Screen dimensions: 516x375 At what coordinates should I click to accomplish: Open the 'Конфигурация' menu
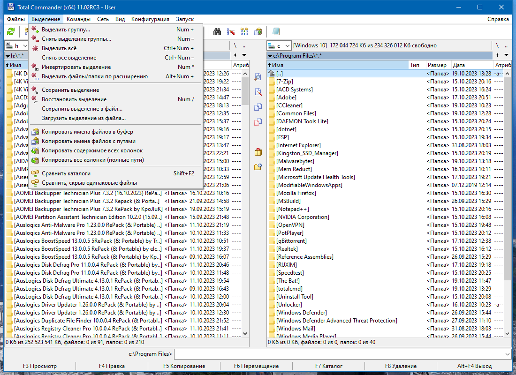click(150, 19)
